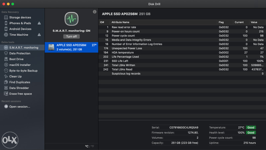Click the Boot Drive icon
This screenshot has width=266, height=150.
(x=6, y=59)
